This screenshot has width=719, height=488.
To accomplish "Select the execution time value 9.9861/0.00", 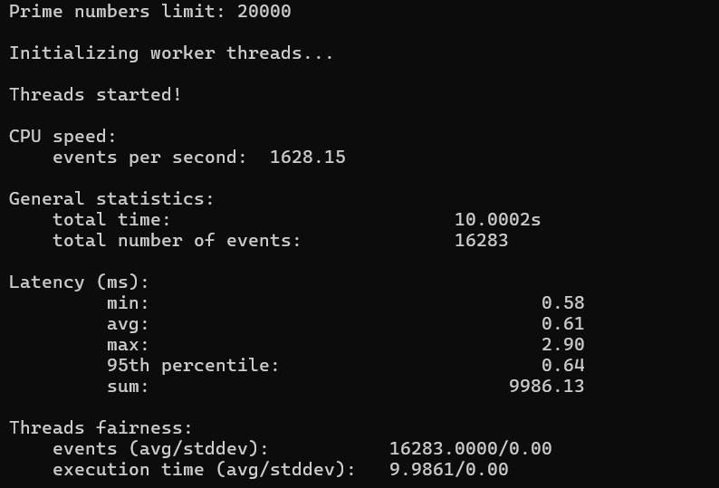I will point(448,470).
